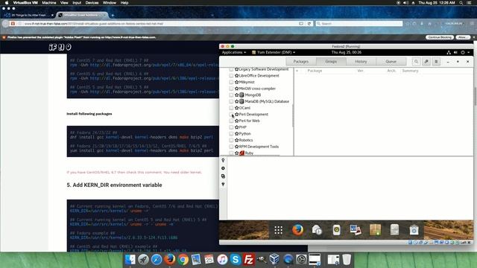Switch to the Packages tab

point(301,62)
